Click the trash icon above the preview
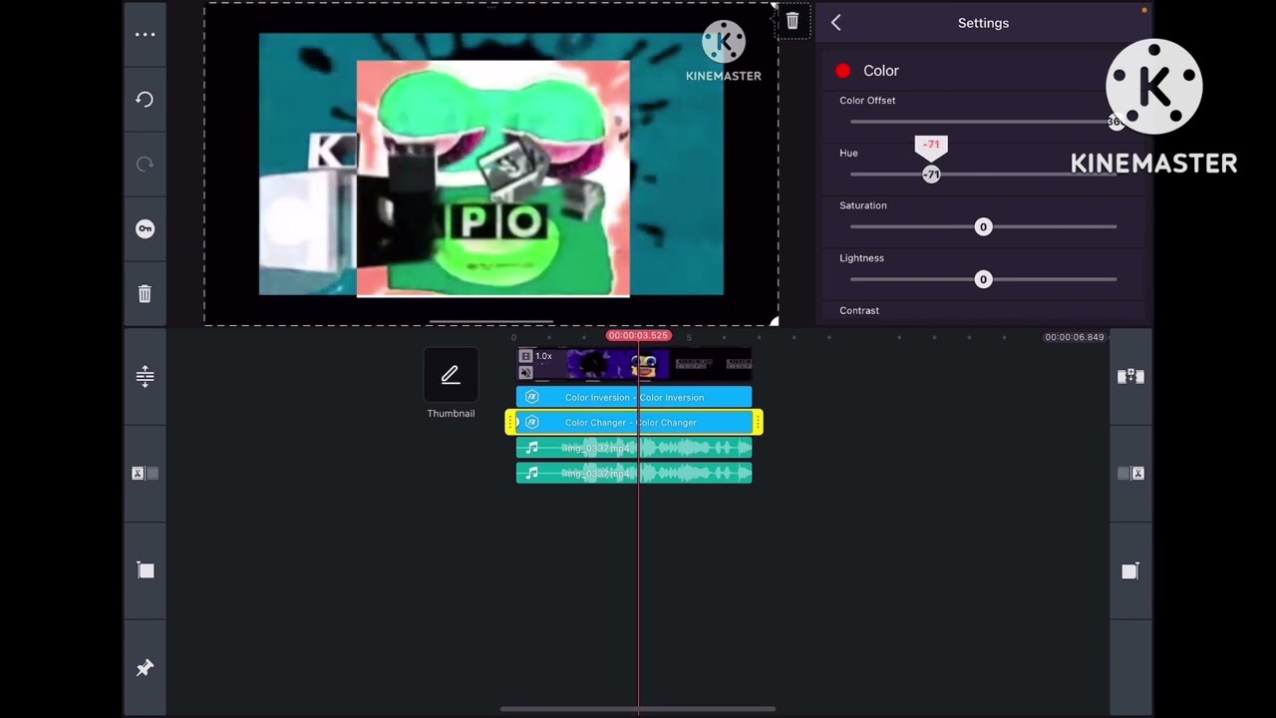Screen dimensions: 1276x718 (x=793, y=21)
